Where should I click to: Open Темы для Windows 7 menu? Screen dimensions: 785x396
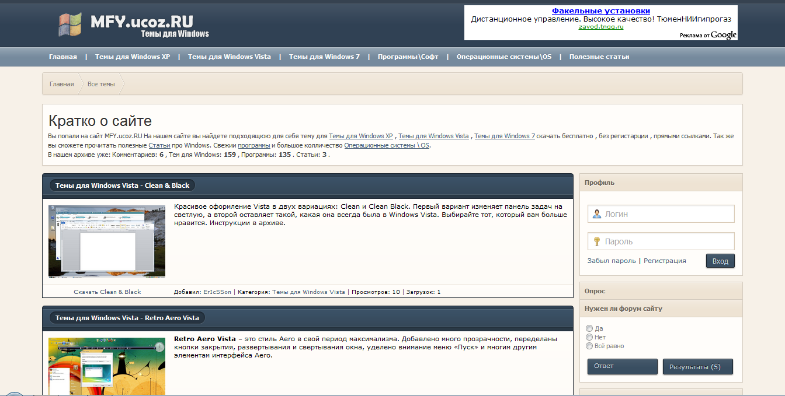(324, 57)
